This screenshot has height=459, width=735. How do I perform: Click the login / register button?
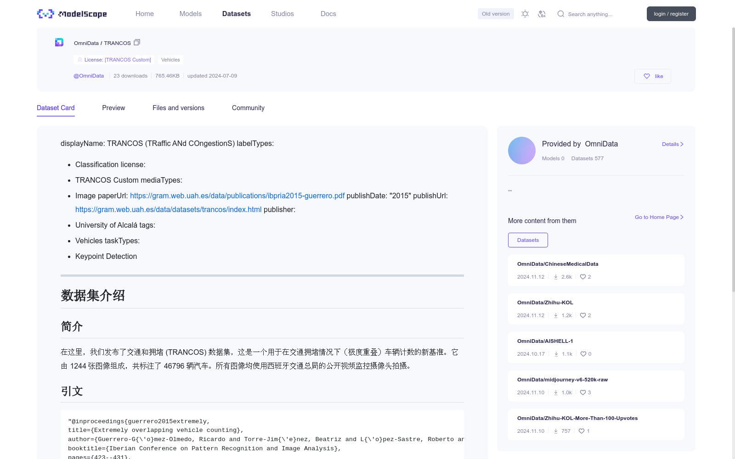tap(671, 14)
